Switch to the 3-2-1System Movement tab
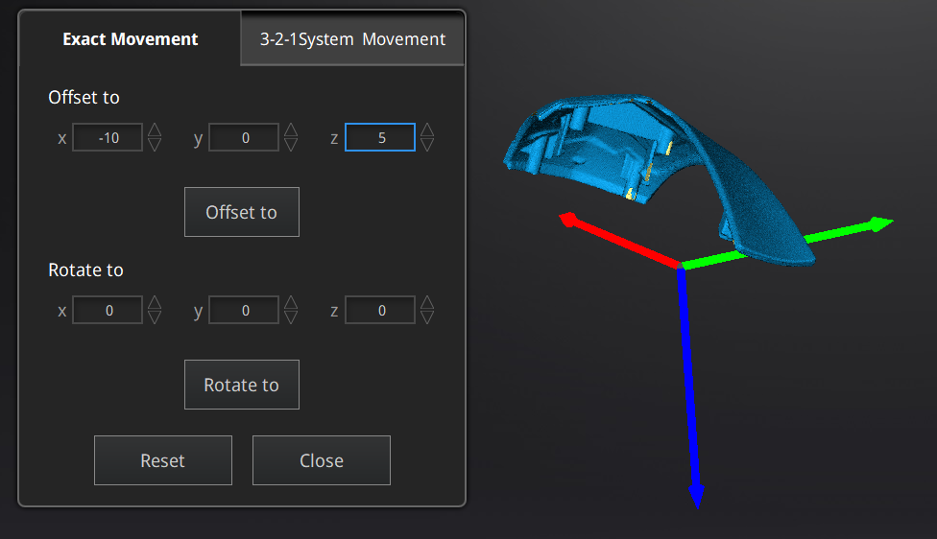 (x=352, y=39)
